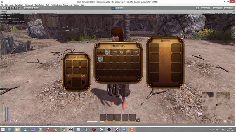Select the Rect transform tool
This screenshot has width=236, height=132.
coord(20,8)
